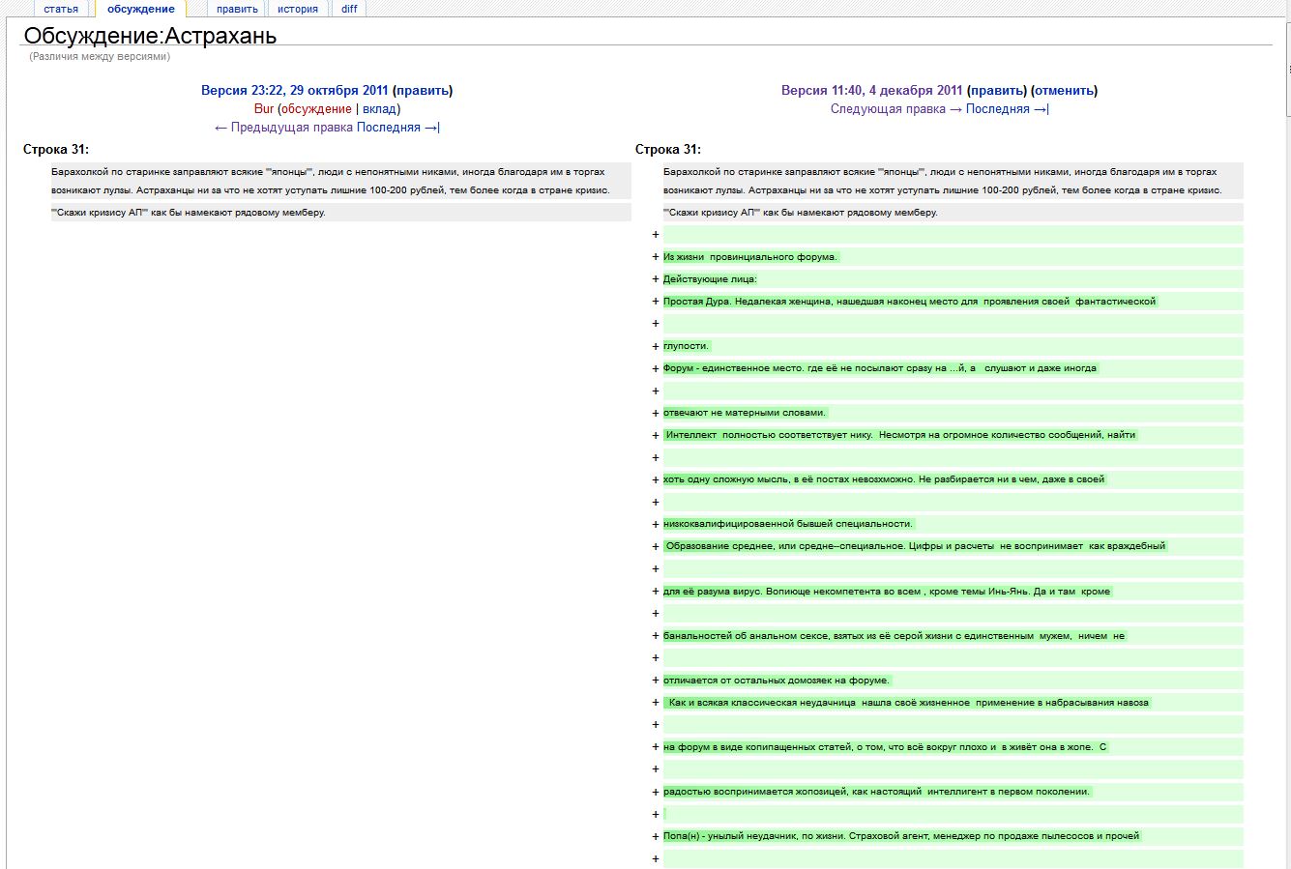Click added line starting 'Как и всякая классическая'

coord(953,703)
